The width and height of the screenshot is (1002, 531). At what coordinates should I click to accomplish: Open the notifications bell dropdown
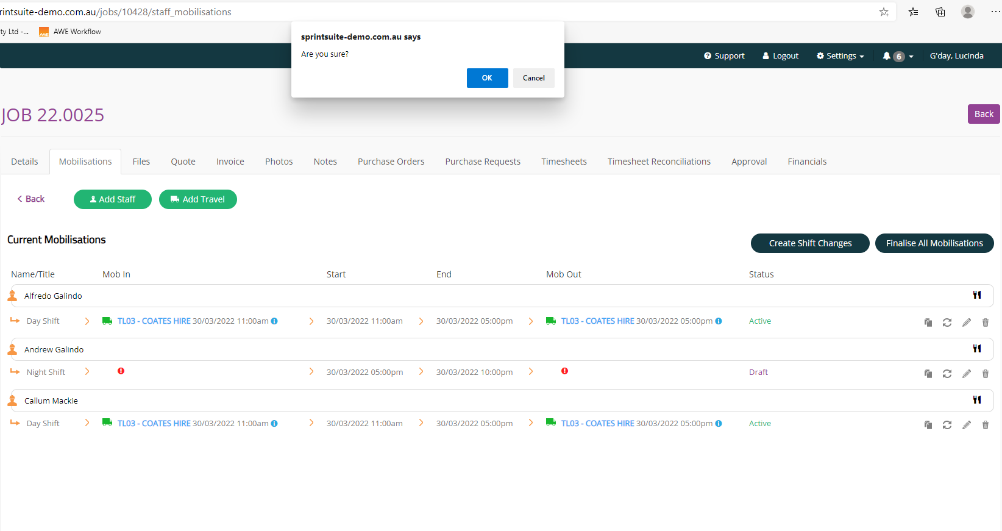click(x=898, y=56)
